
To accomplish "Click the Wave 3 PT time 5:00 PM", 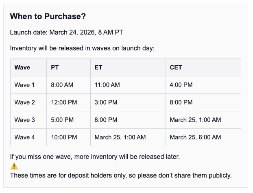I will click(x=62, y=120).
